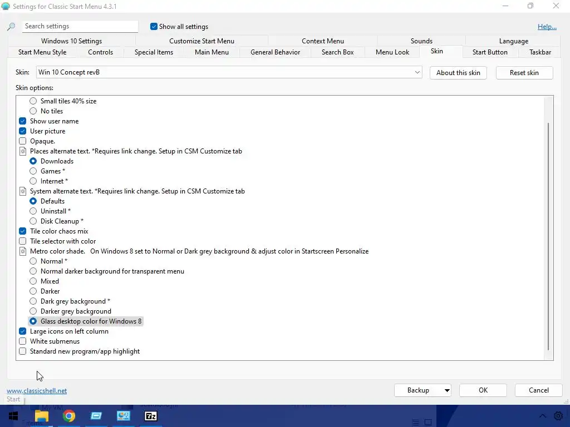Screen dimensions: 570x427
Task: Choose Disk Cleanup radio option
Action: click(33, 221)
